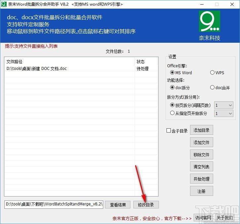Open the 注册 registration button
Screen dimensions: 240x224
(x=201, y=191)
